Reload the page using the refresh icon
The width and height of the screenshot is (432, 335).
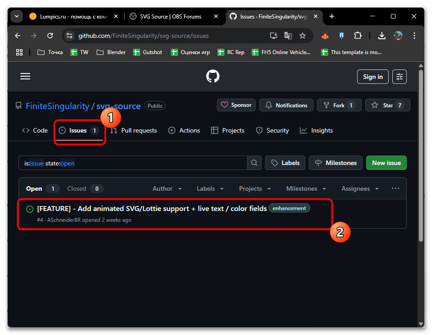(51, 36)
